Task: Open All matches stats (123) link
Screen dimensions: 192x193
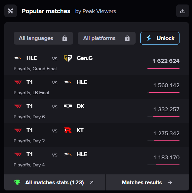Action: pos(55,182)
